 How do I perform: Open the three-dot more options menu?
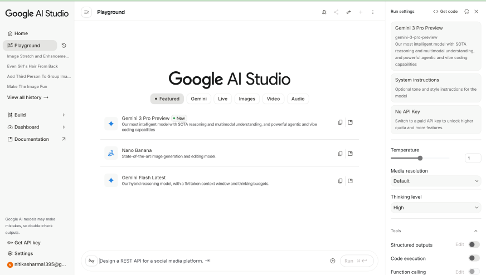click(x=372, y=12)
